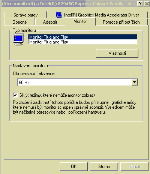Switch to the Správa barev tab

(x=25, y=15)
